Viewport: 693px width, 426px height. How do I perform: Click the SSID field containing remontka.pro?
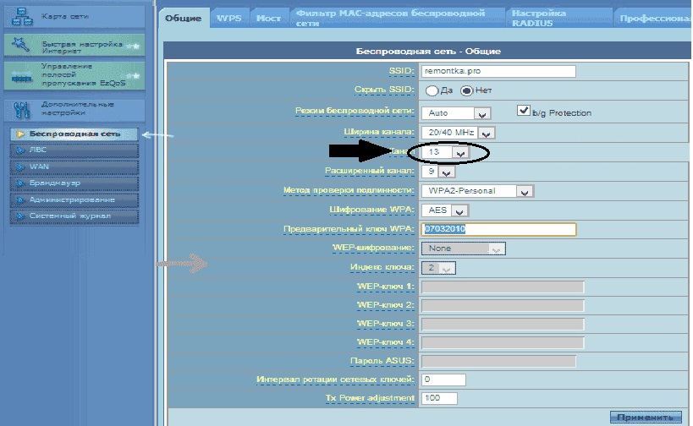point(498,72)
